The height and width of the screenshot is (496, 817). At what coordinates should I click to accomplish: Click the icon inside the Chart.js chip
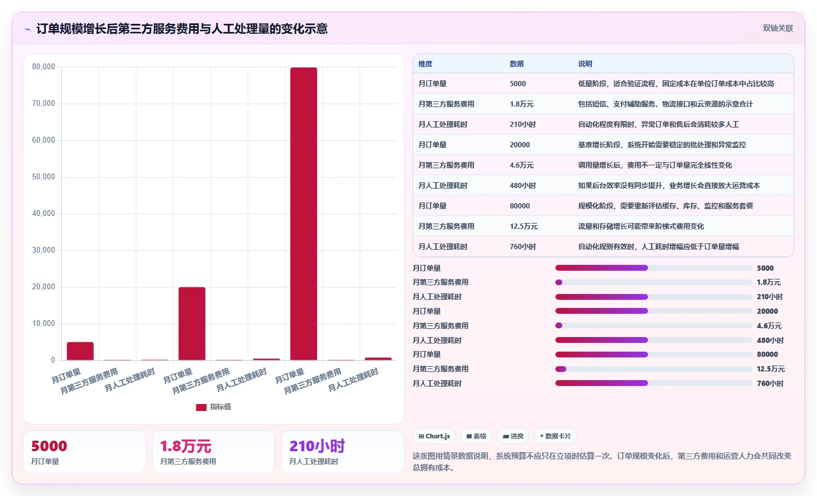[421, 436]
